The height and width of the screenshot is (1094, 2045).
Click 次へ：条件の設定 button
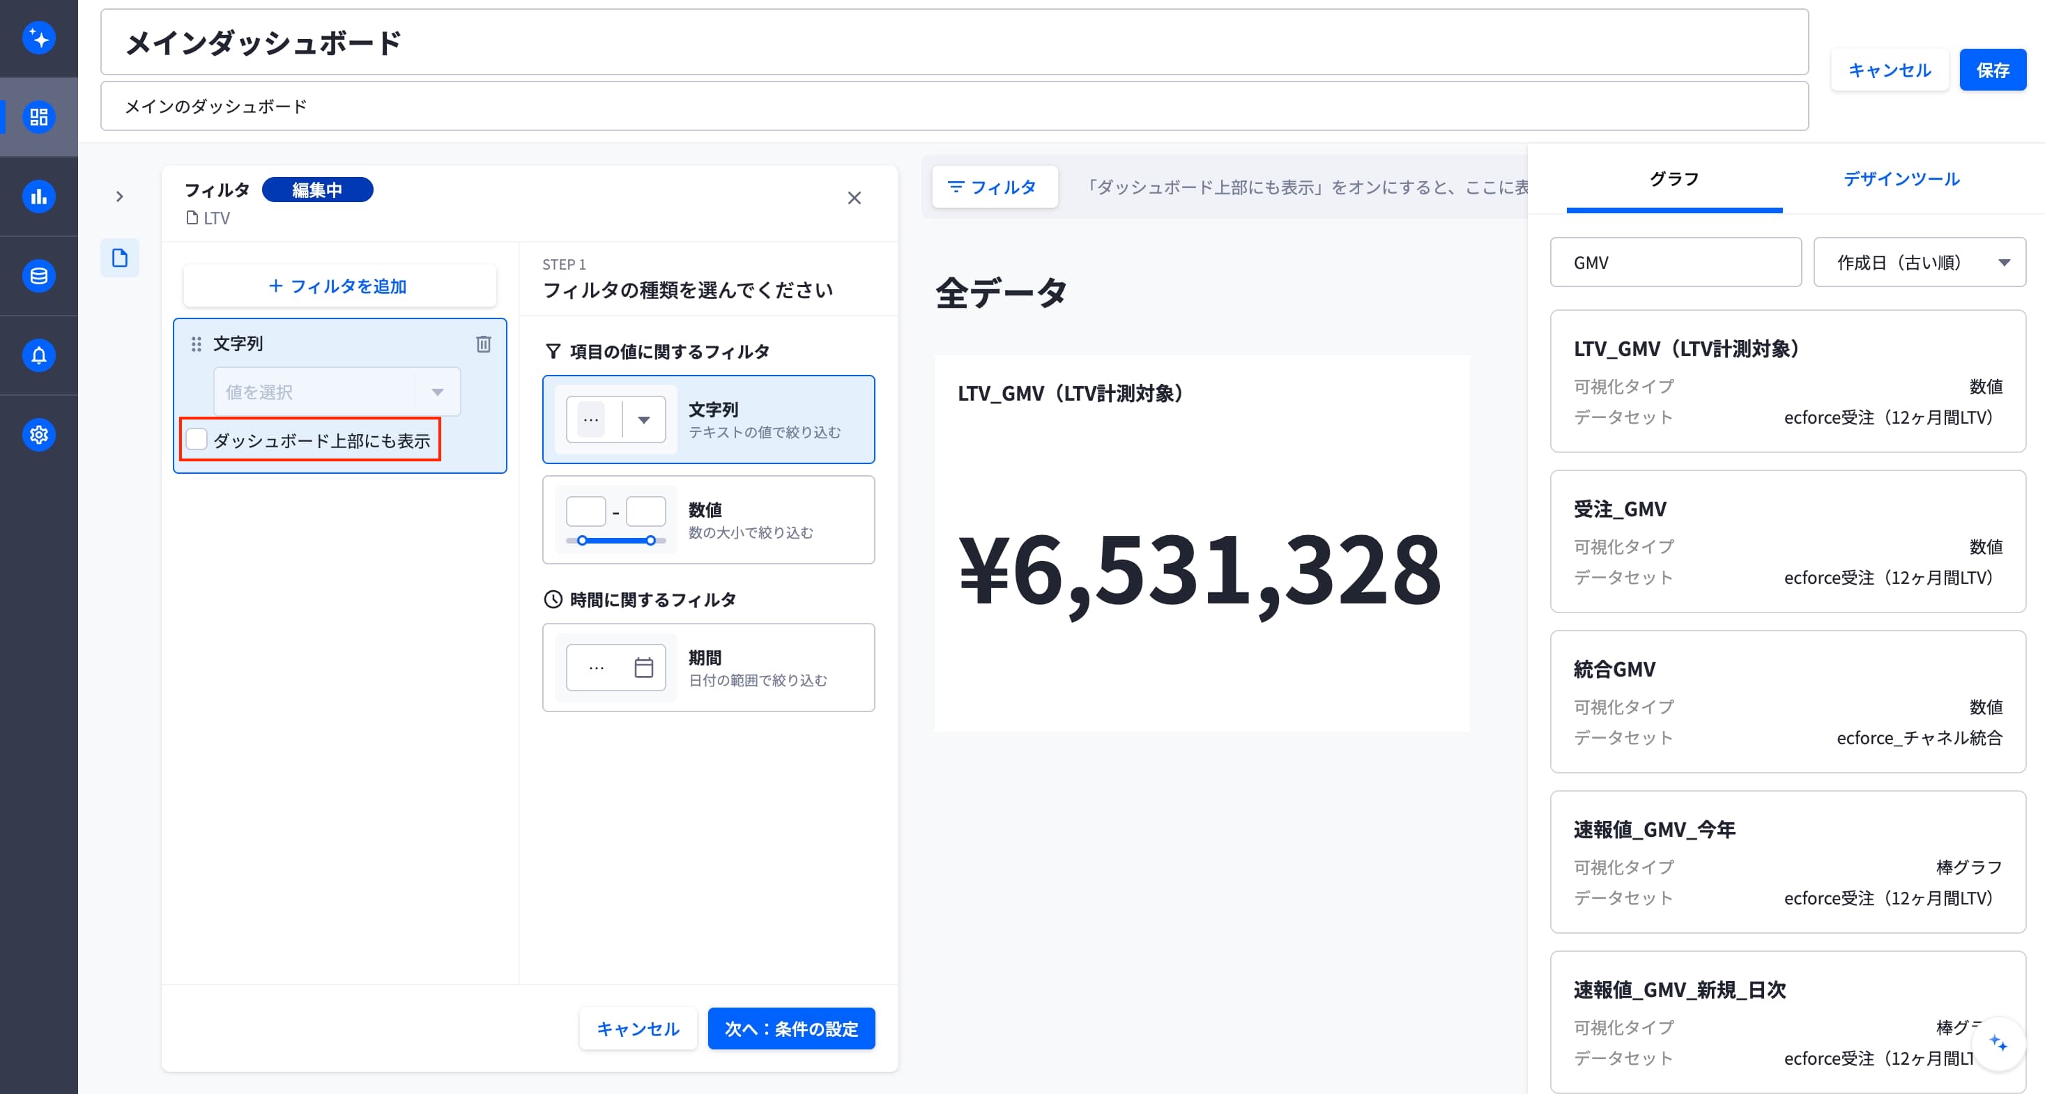pos(792,1029)
